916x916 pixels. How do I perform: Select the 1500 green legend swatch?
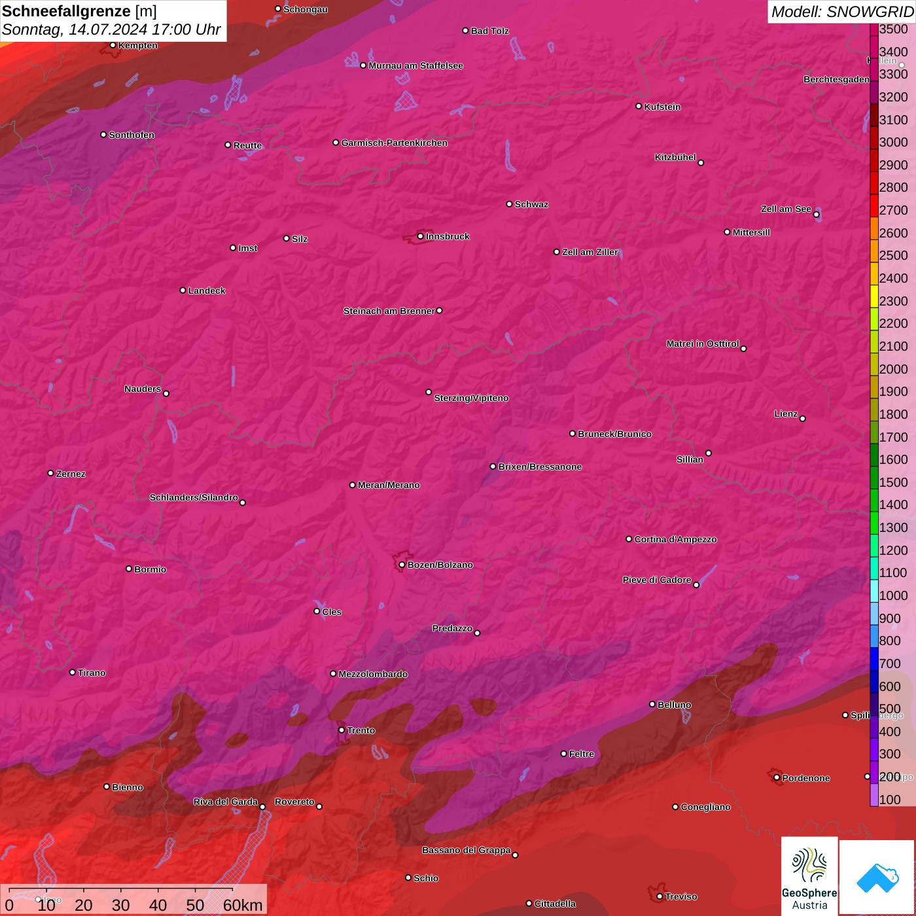click(x=874, y=478)
